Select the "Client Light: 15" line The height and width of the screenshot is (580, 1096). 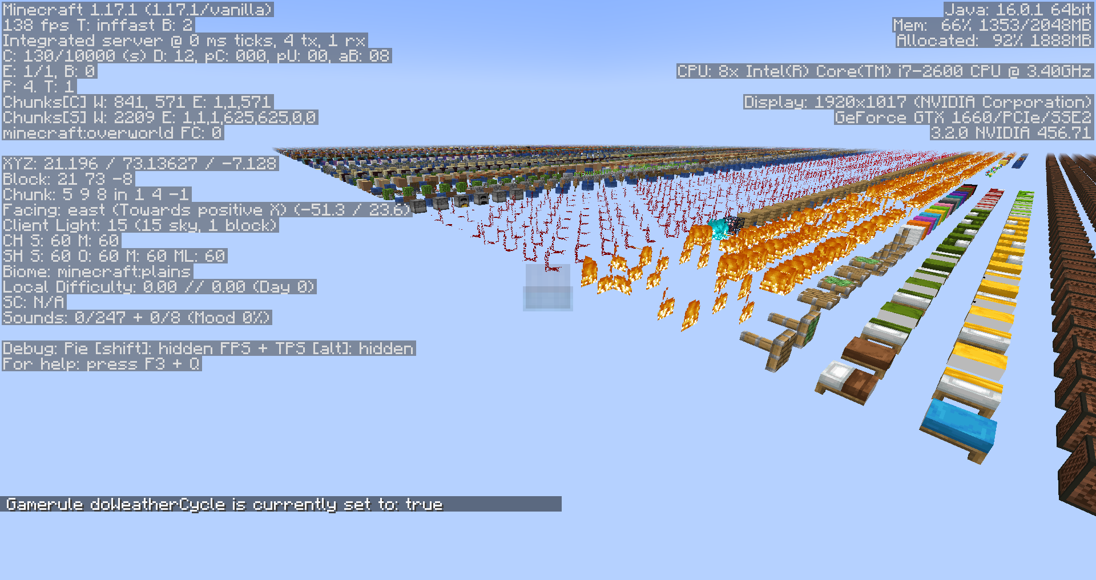140,225
